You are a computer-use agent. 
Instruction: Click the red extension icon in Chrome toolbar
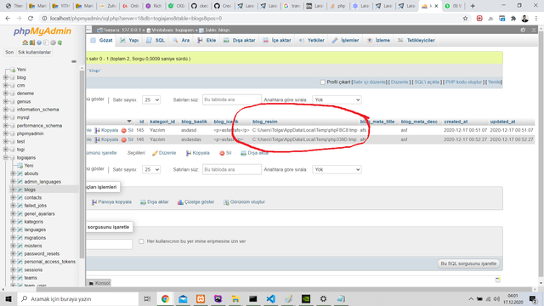479,19
